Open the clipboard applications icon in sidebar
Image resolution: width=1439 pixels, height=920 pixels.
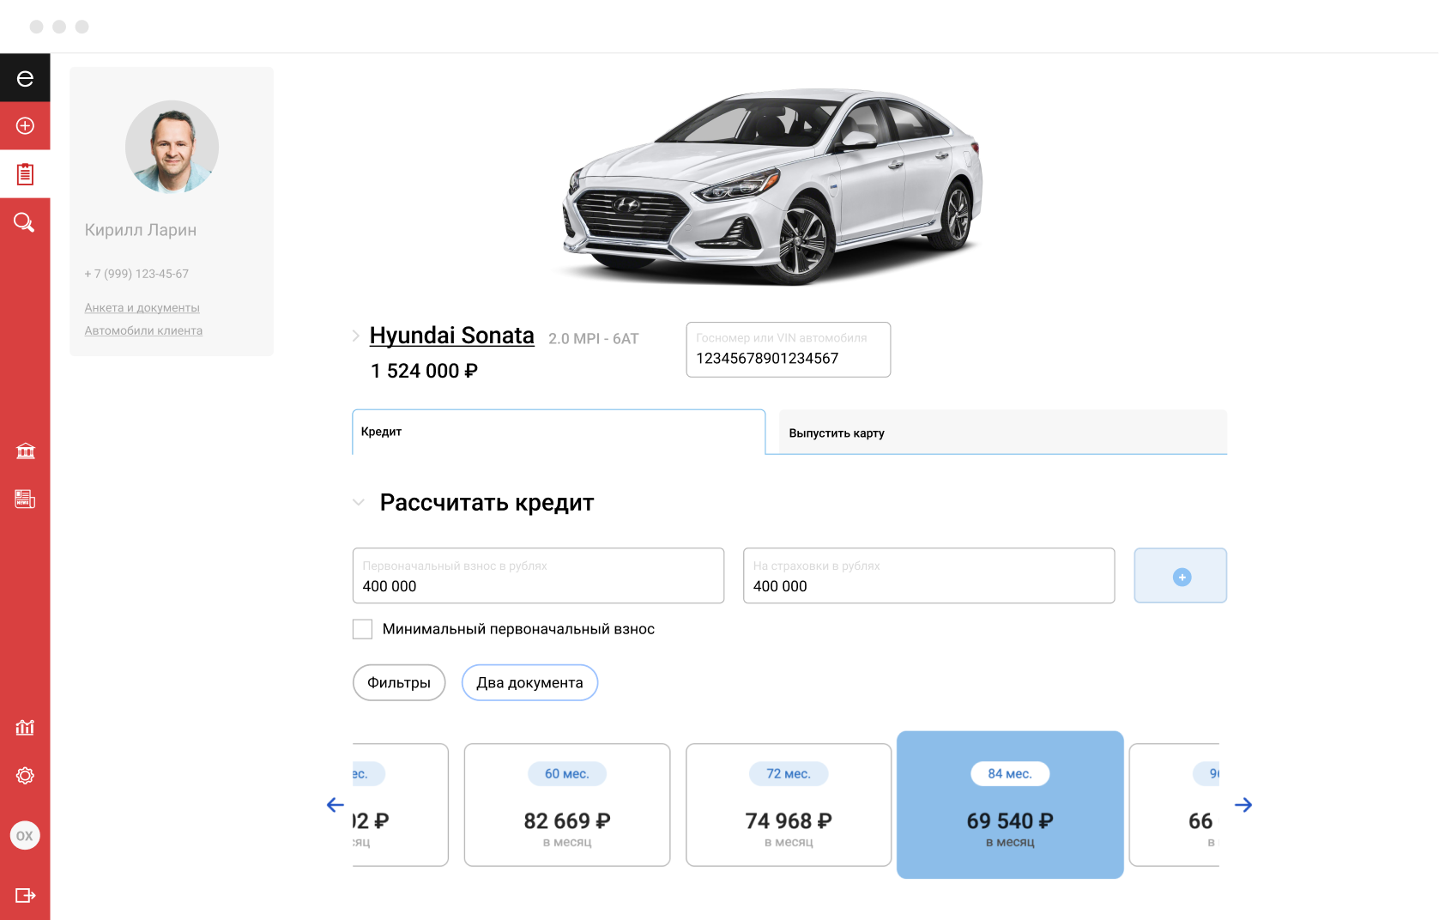click(x=25, y=174)
